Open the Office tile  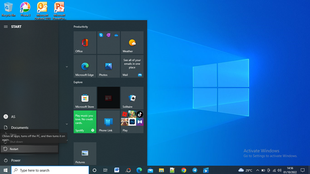[85, 43]
